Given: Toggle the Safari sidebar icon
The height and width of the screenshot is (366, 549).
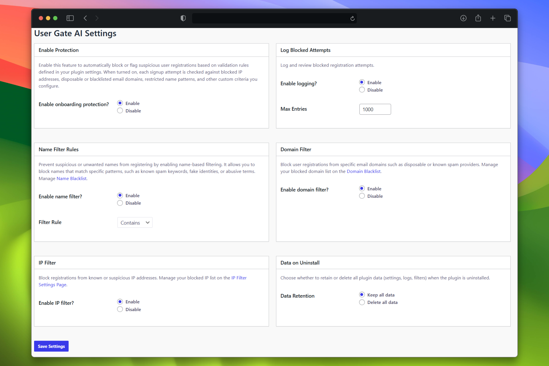Looking at the screenshot, I should coord(70,18).
